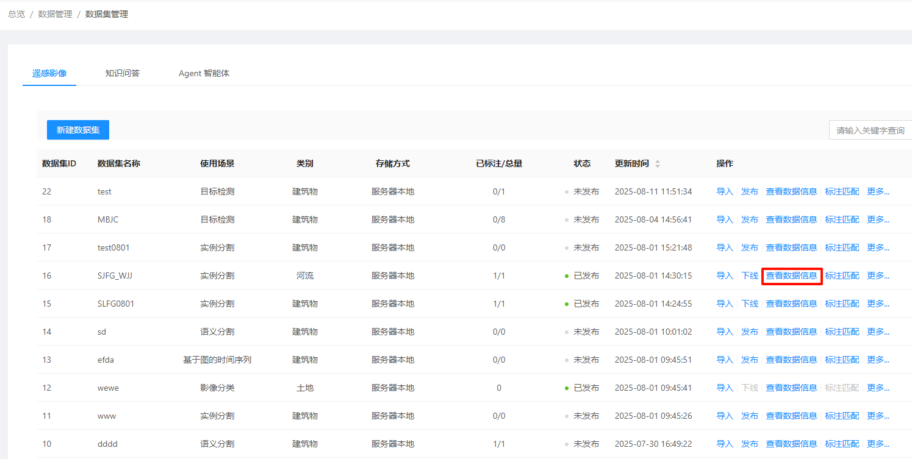
Task: Publish the MBJC dataset via 发布
Action: pos(749,219)
